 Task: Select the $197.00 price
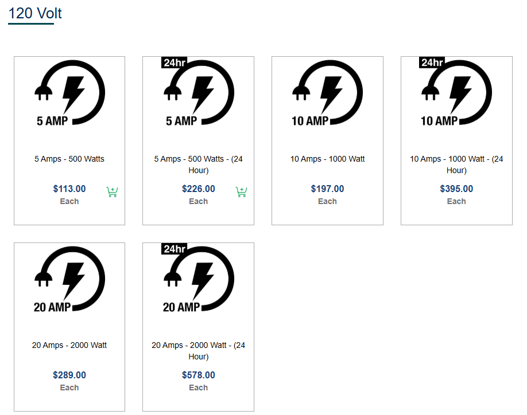[327, 189]
